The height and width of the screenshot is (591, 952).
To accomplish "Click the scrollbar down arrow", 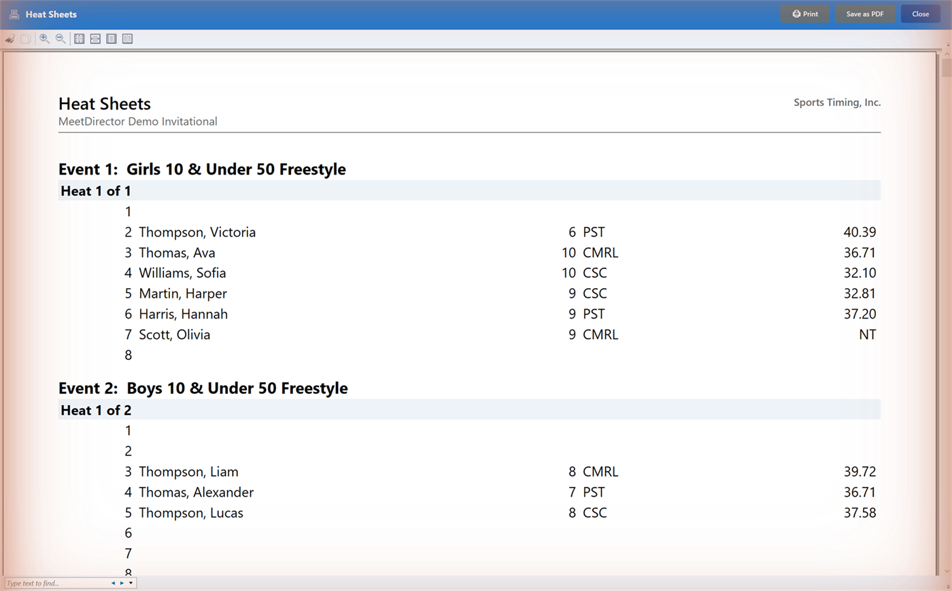I will (x=947, y=572).
